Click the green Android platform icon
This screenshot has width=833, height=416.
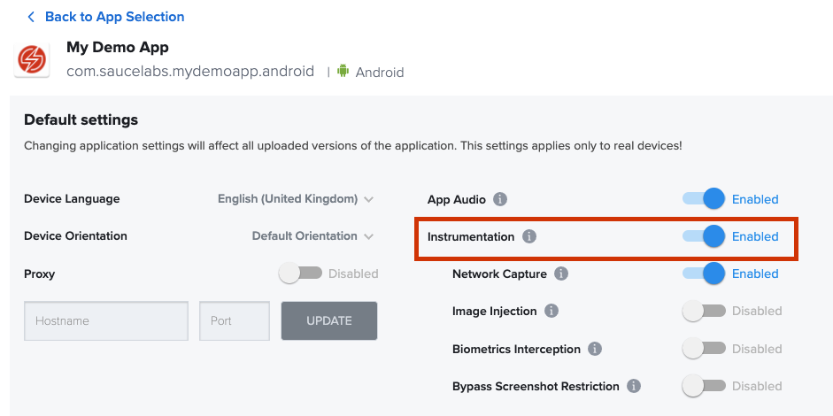(343, 72)
